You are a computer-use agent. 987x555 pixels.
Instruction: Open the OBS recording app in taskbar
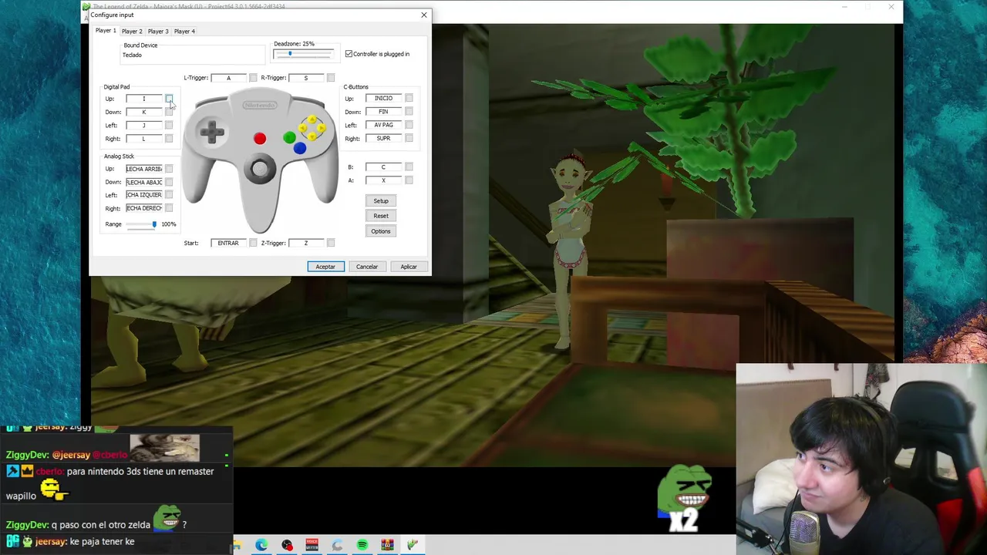click(x=287, y=545)
